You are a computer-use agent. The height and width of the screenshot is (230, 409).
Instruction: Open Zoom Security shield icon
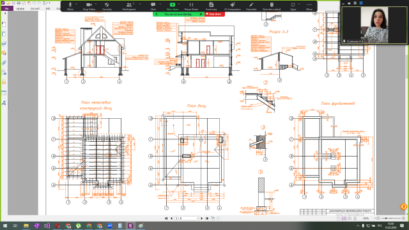click(x=107, y=6)
